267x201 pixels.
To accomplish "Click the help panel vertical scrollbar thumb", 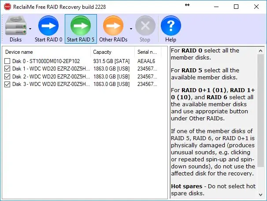I will click(260, 111).
